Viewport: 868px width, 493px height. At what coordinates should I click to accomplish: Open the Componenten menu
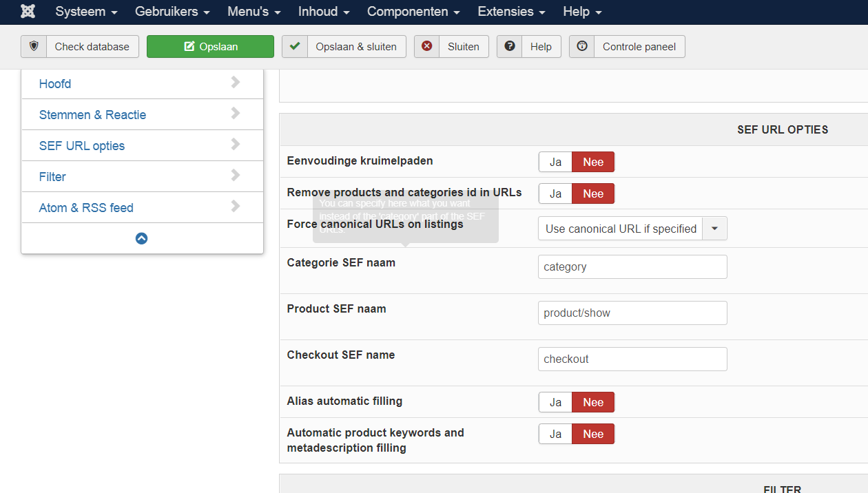point(413,12)
